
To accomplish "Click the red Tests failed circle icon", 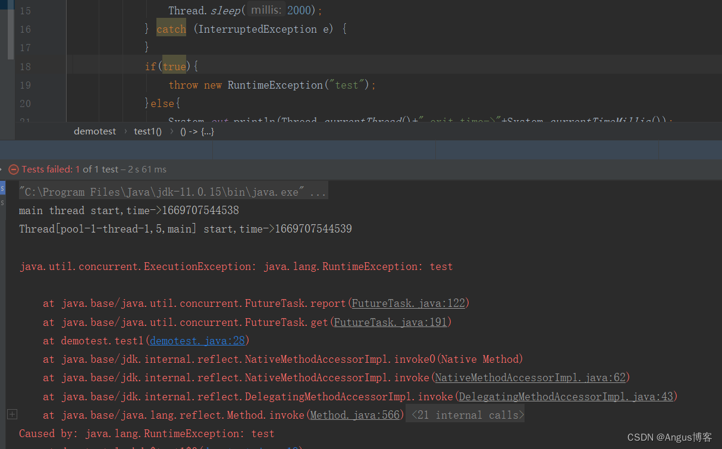I will [12, 169].
